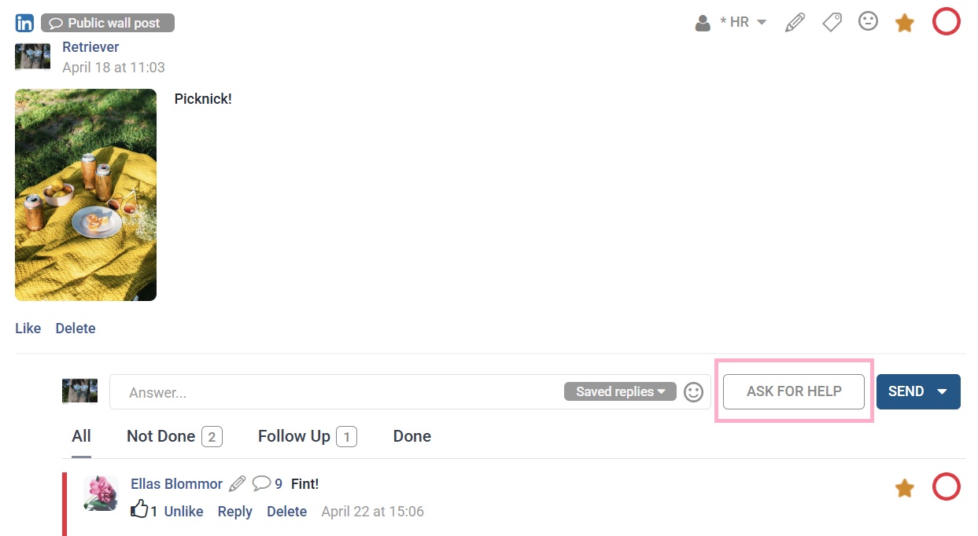Click the thumbs-up icon on Fint! comment
This screenshot has height=536, width=978.
tap(139, 509)
